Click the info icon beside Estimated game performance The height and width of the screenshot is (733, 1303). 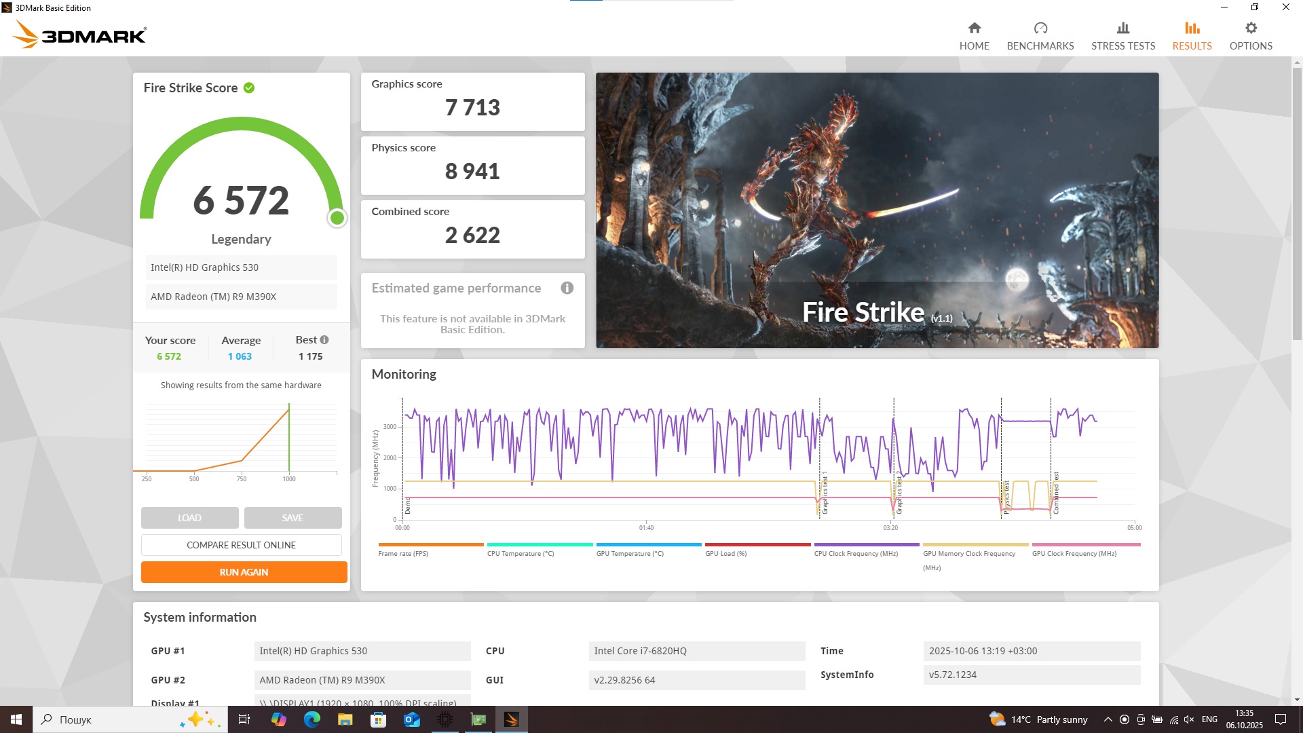click(x=567, y=288)
